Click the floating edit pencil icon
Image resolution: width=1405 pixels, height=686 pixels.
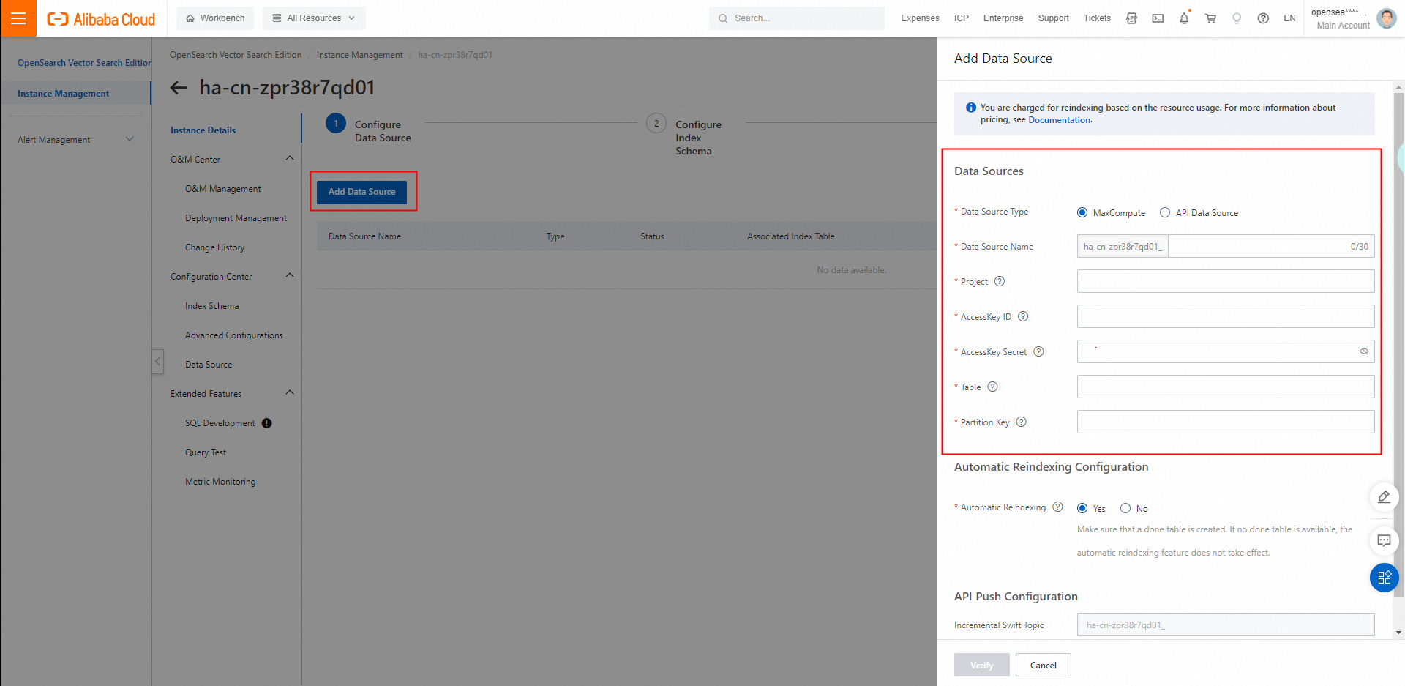click(x=1384, y=497)
